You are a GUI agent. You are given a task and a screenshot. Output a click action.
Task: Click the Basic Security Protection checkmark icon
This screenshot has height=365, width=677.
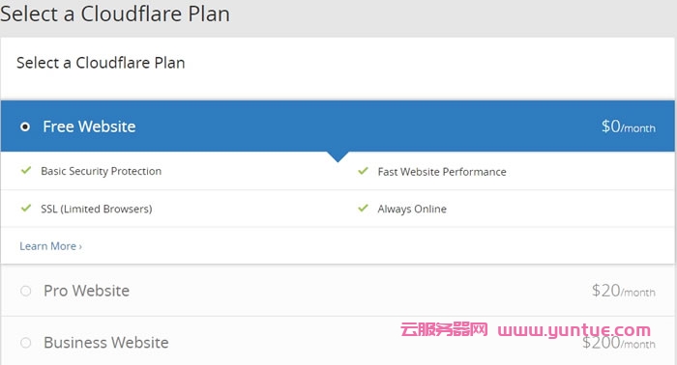tap(26, 170)
